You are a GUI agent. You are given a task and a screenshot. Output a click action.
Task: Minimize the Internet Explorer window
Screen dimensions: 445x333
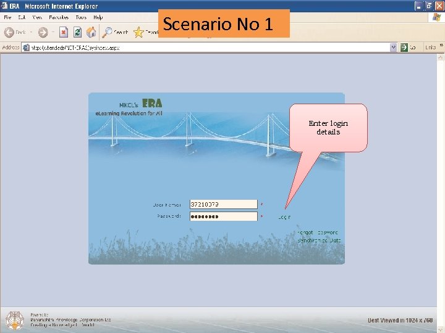click(x=419, y=6)
